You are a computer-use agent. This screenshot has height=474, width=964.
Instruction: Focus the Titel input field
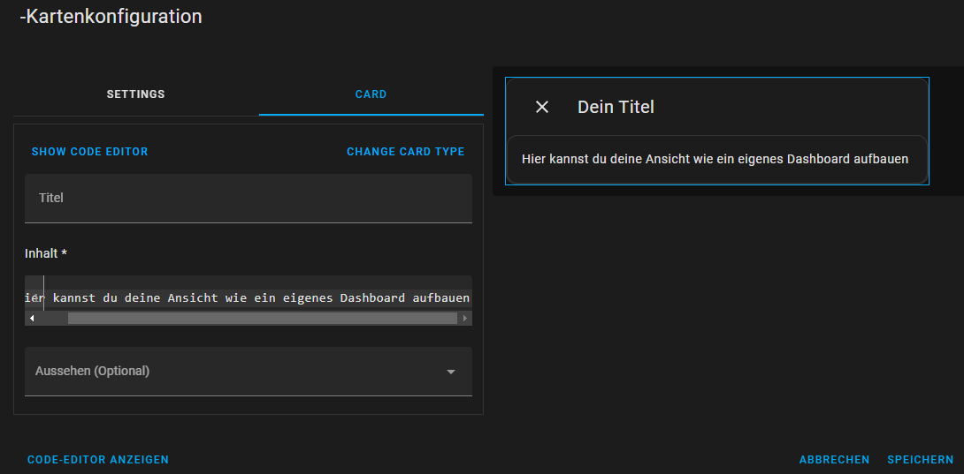(x=249, y=198)
